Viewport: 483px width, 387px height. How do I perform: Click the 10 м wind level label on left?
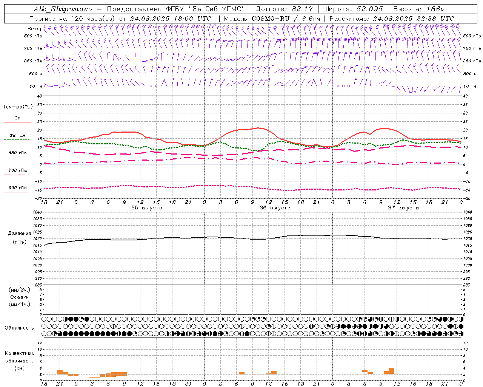36,86
